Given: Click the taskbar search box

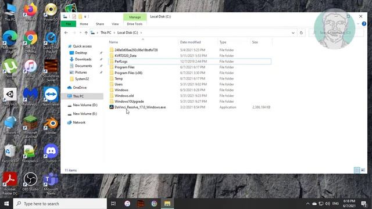Looking at the screenshot, I should pyautogui.click(x=60, y=204).
